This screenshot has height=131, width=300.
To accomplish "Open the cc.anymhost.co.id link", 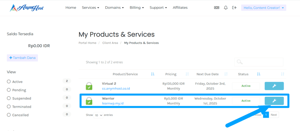I will pos(116,89).
